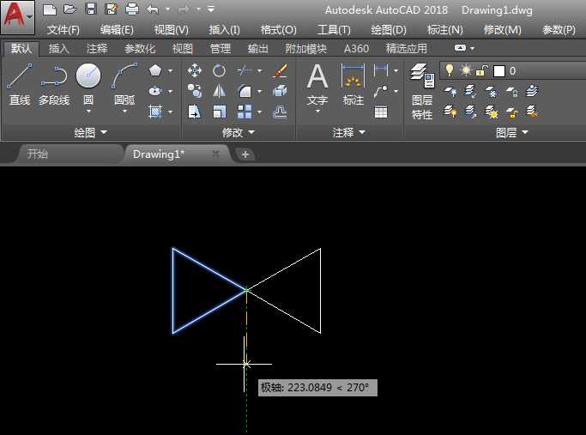Switch to the 开始 document tab
Screen dimensions: 586x435
pyautogui.click(x=37, y=154)
